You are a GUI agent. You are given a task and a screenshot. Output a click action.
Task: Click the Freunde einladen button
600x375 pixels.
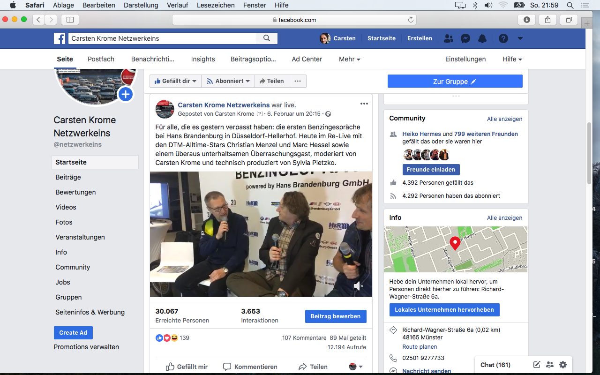click(x=431, y=170)
